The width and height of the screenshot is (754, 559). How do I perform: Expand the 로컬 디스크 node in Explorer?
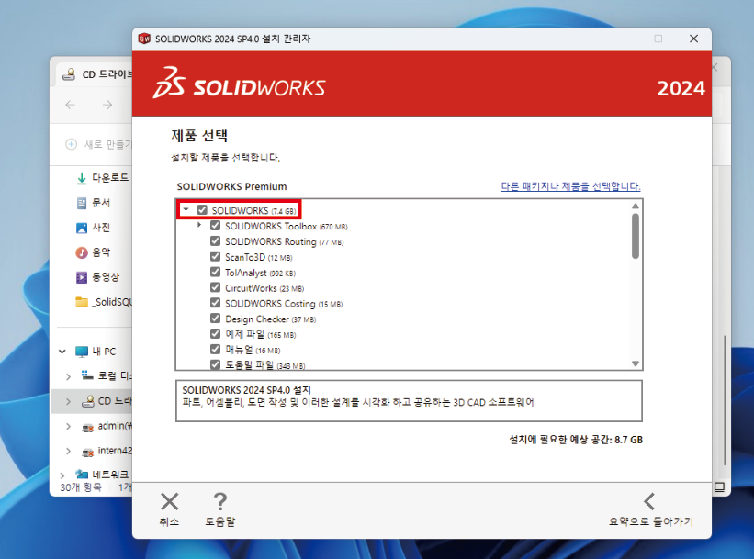[x=68, y=376]
